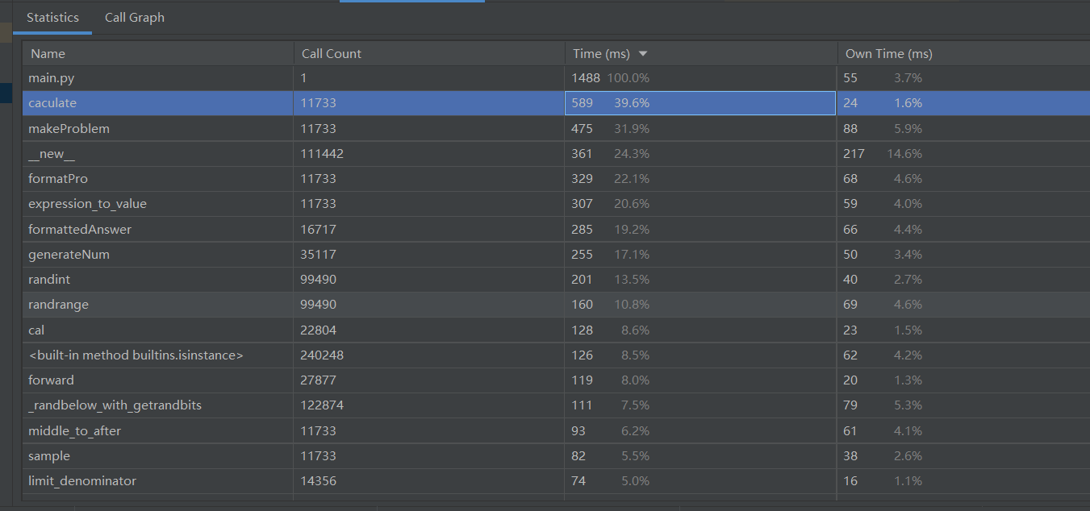The image size is (1090, 511).
Task: Select the formattedAnswer function
Action: [x=80, y=230]
